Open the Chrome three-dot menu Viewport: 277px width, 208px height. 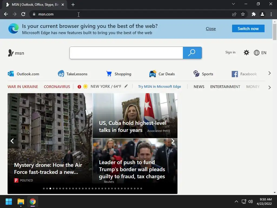pos(271,14)
